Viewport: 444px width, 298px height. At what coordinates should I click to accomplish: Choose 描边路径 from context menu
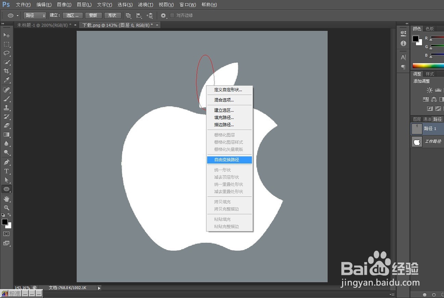pyautogui.click(x=230, y=125)
